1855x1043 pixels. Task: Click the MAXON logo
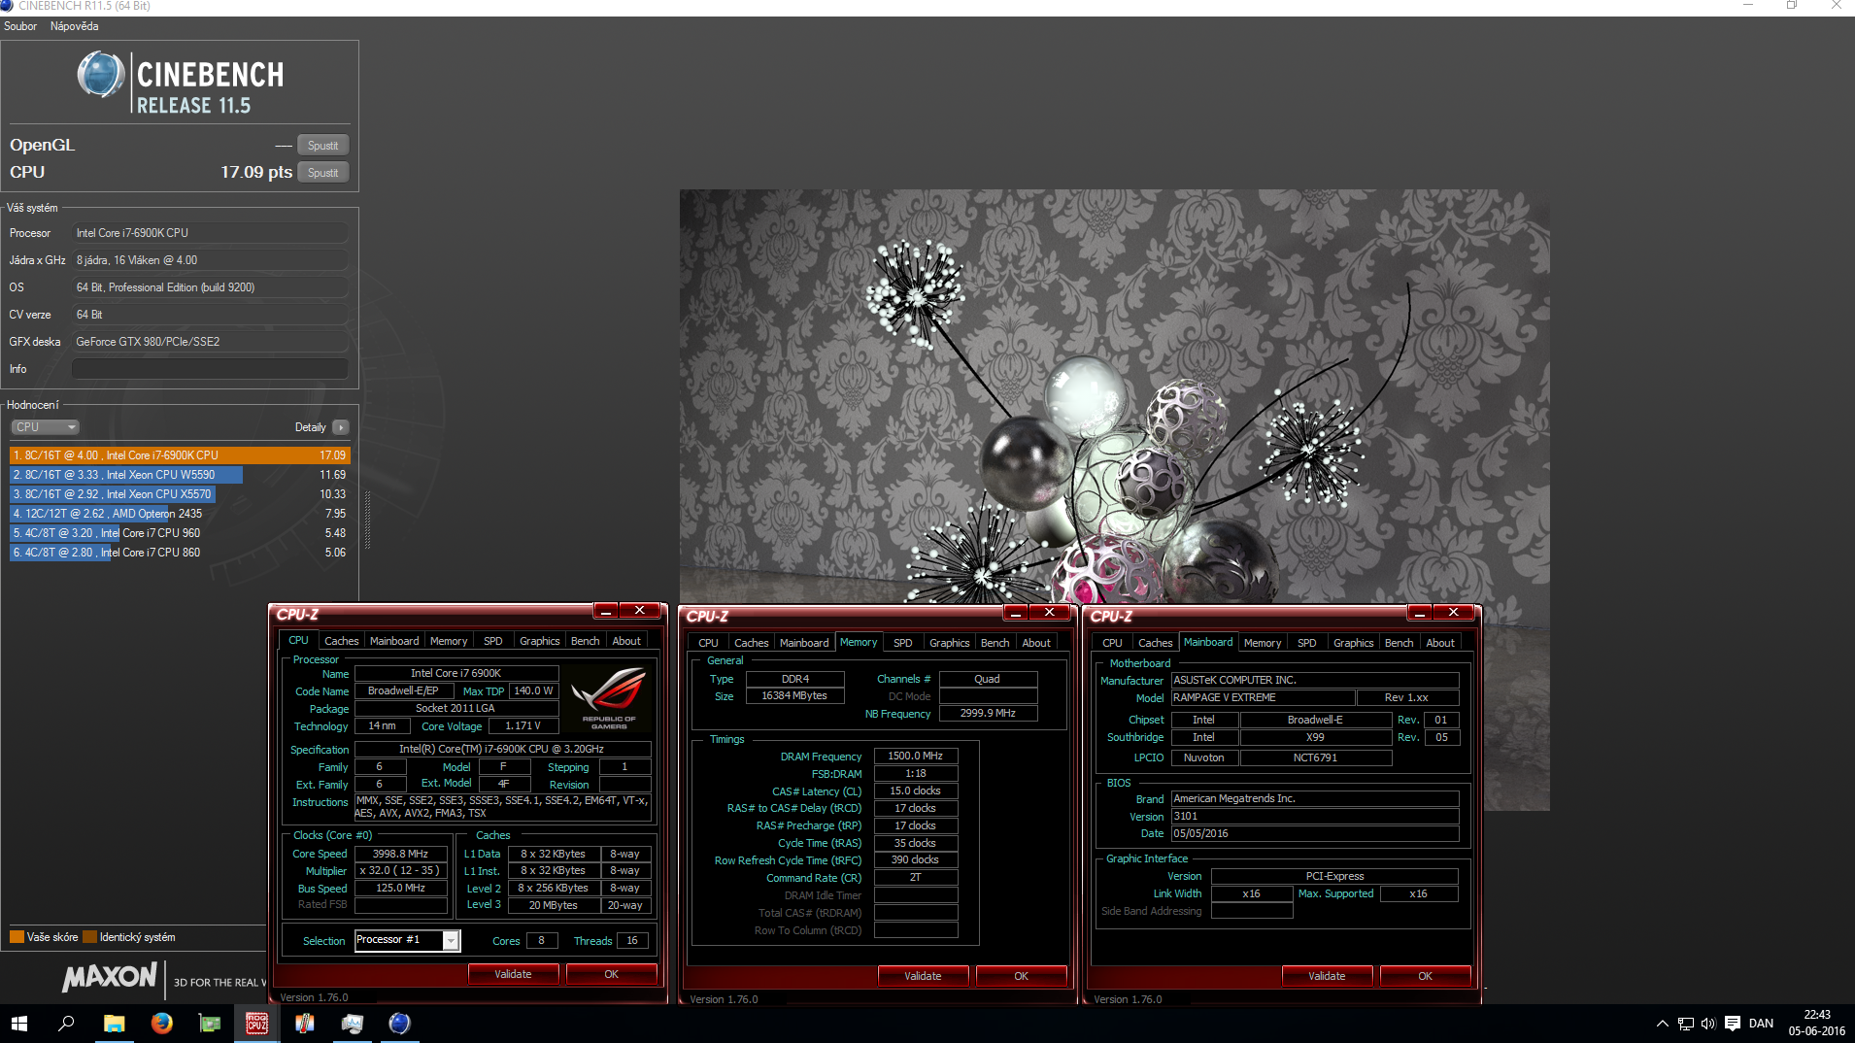click(110, 978)
